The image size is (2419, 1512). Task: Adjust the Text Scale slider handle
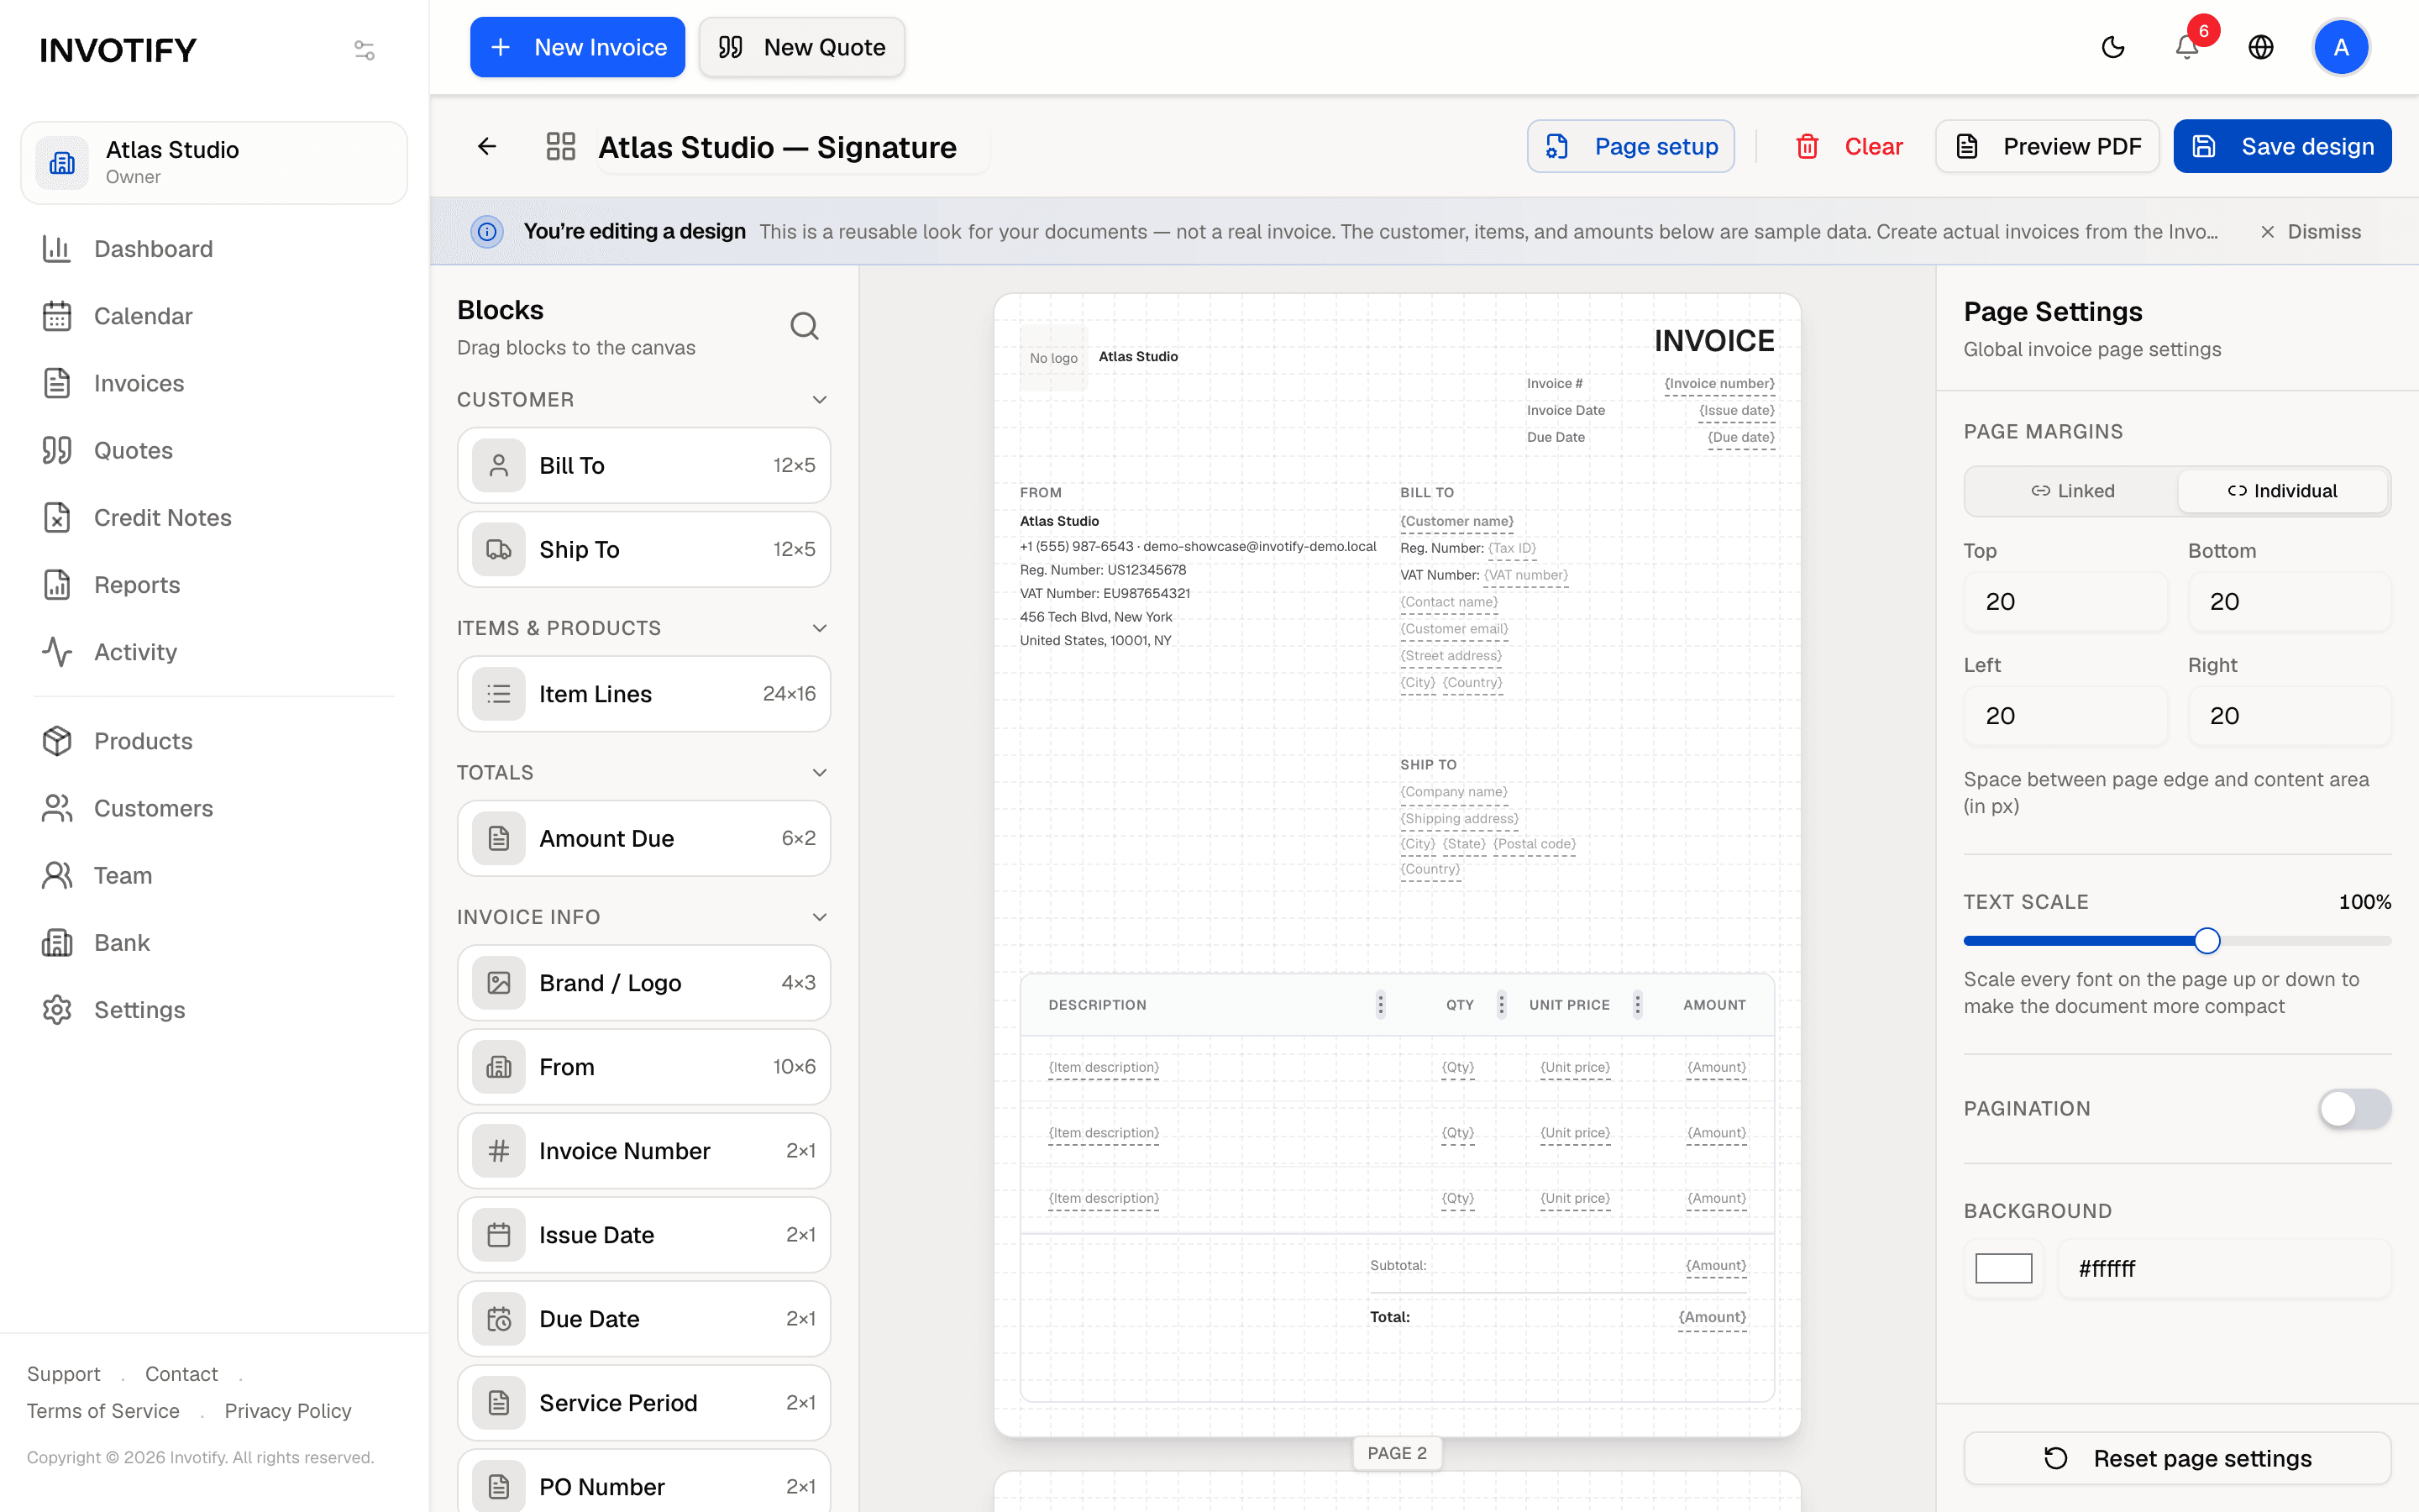pos(2207,941)
